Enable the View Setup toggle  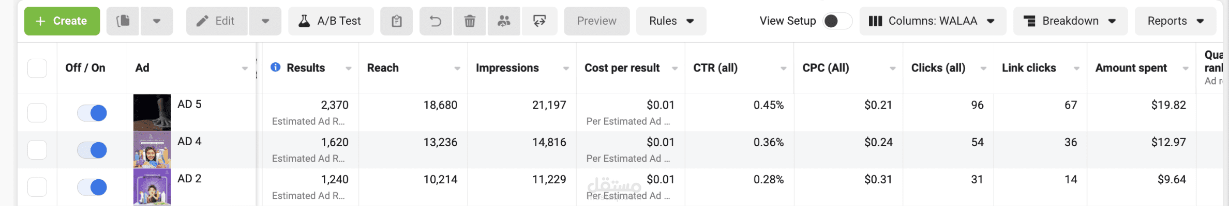[837, 21]
